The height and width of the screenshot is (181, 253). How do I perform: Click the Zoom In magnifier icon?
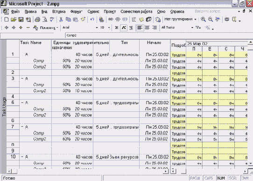[203, 19]
